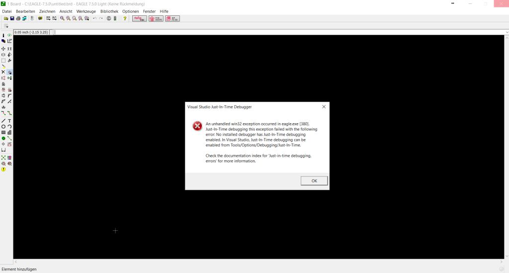The height and width of the screenshot is (273, 509).
Task: Select the highlighted Add element tool
Action: [x=9, y=72]
